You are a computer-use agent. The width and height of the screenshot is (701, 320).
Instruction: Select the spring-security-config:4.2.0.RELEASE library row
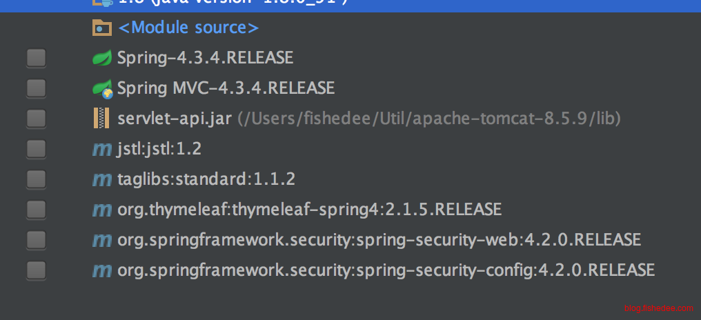pos(350,270)
